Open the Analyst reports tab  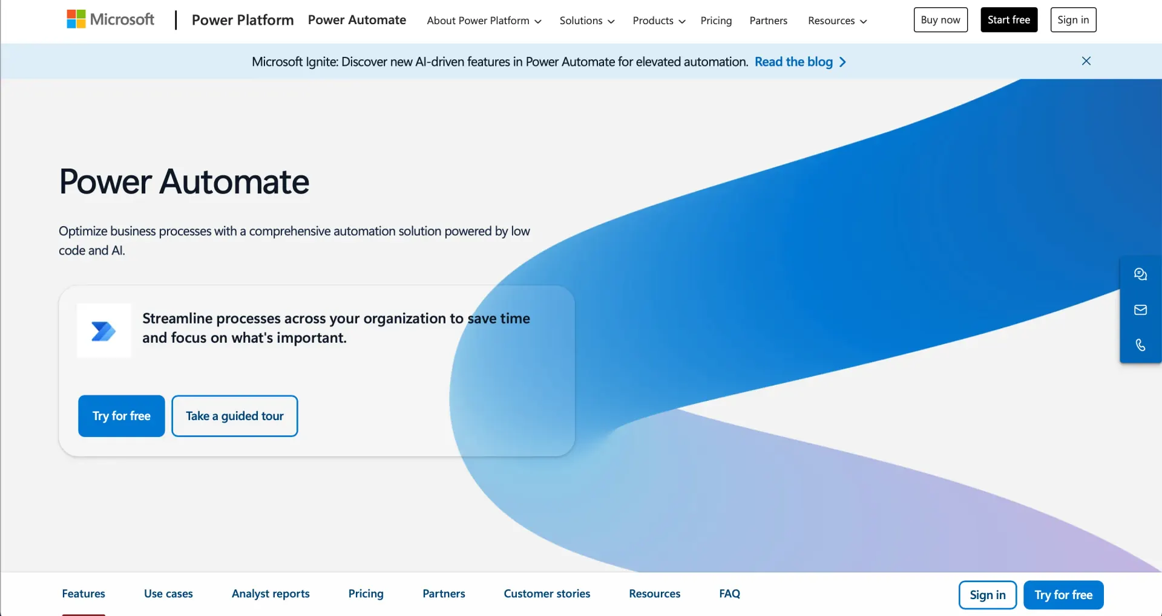pos(271,594)
